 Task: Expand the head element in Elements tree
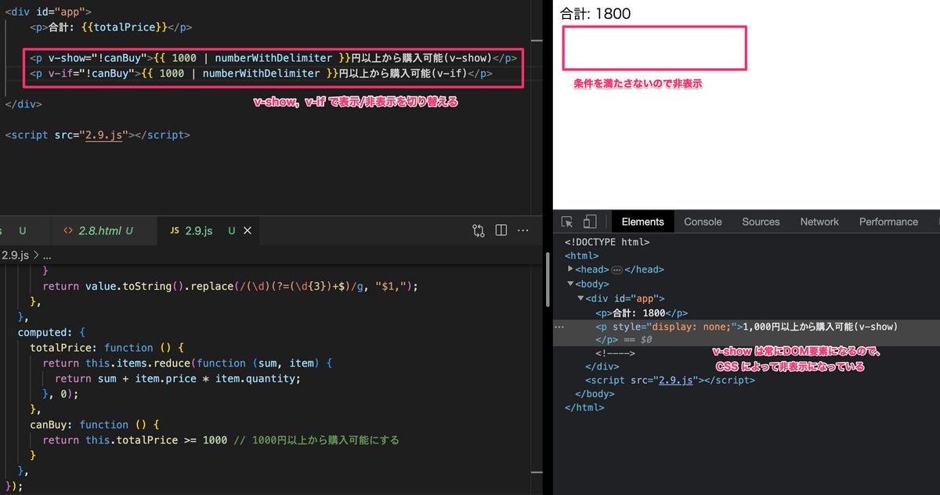click(569, 269)
